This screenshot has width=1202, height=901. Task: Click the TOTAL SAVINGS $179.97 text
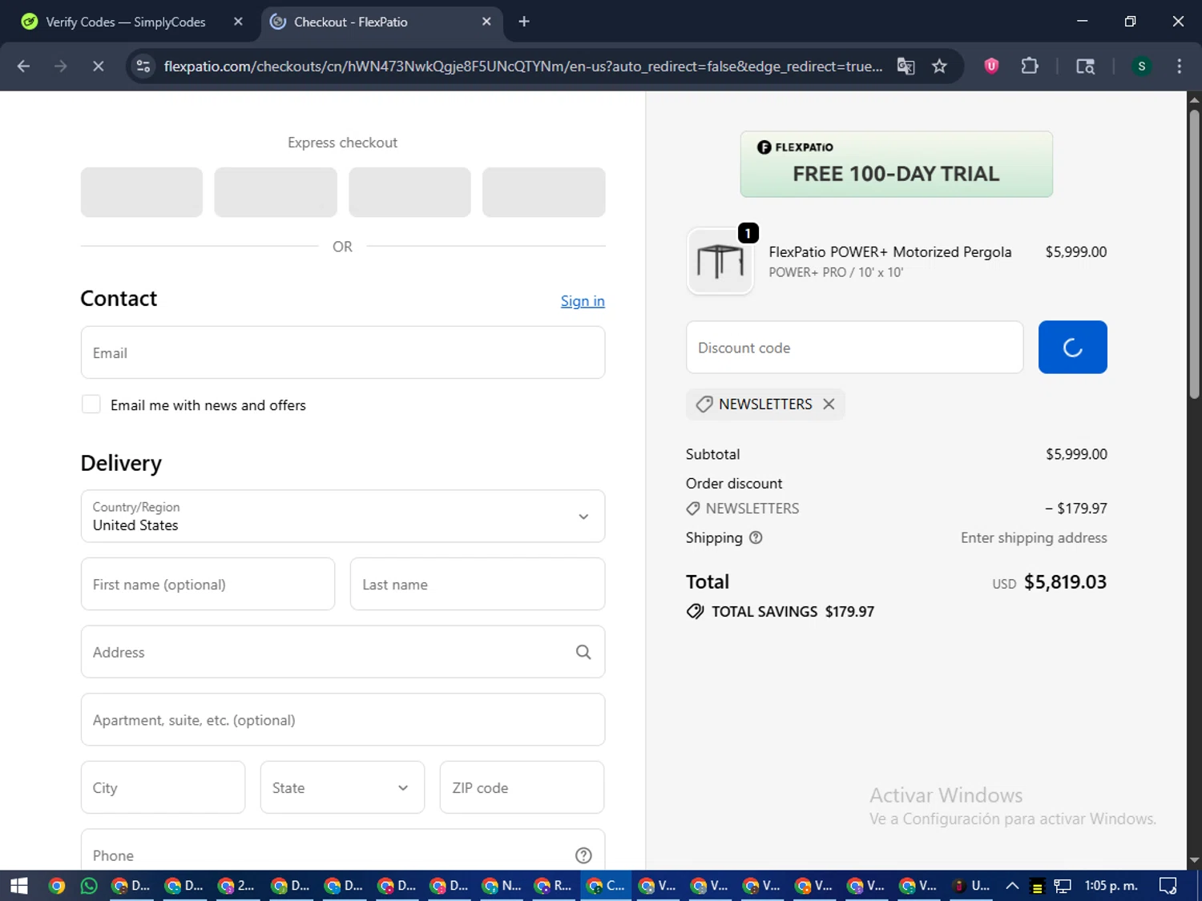click(793, 612)
